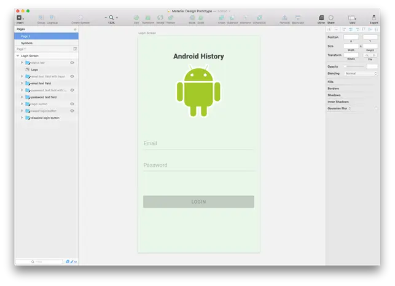This screenshot has height=286, width=395.
Task: Open the Blending mode dropdown
Action: [x=361, y=73]
